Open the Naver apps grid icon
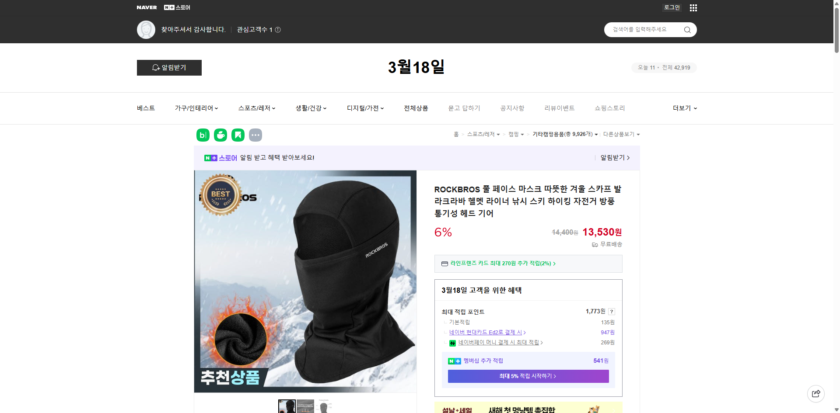The width and height of the screenshot is (840, 413). click(x=693, y=7)
